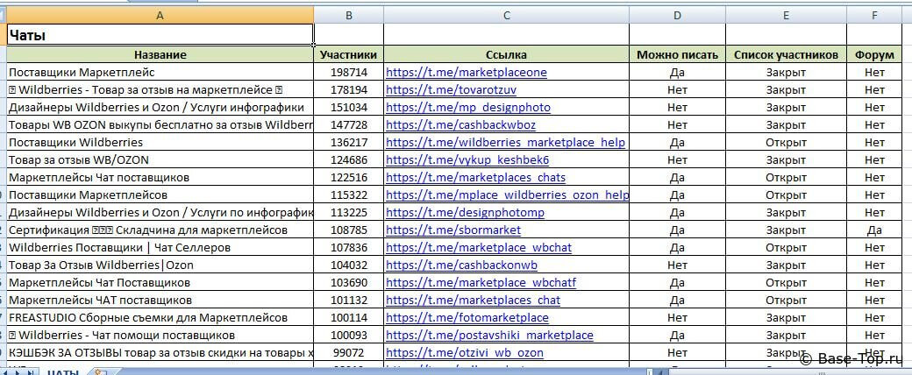912x375 pixels.
Task: Click the FREASTUDIO Сборные съемки name cell
Action: click(160, 317)
